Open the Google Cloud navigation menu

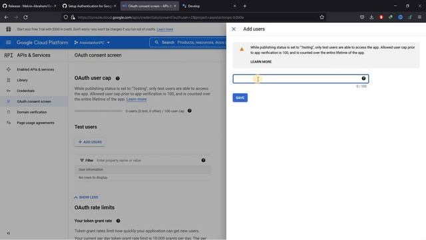click(9, 43)
